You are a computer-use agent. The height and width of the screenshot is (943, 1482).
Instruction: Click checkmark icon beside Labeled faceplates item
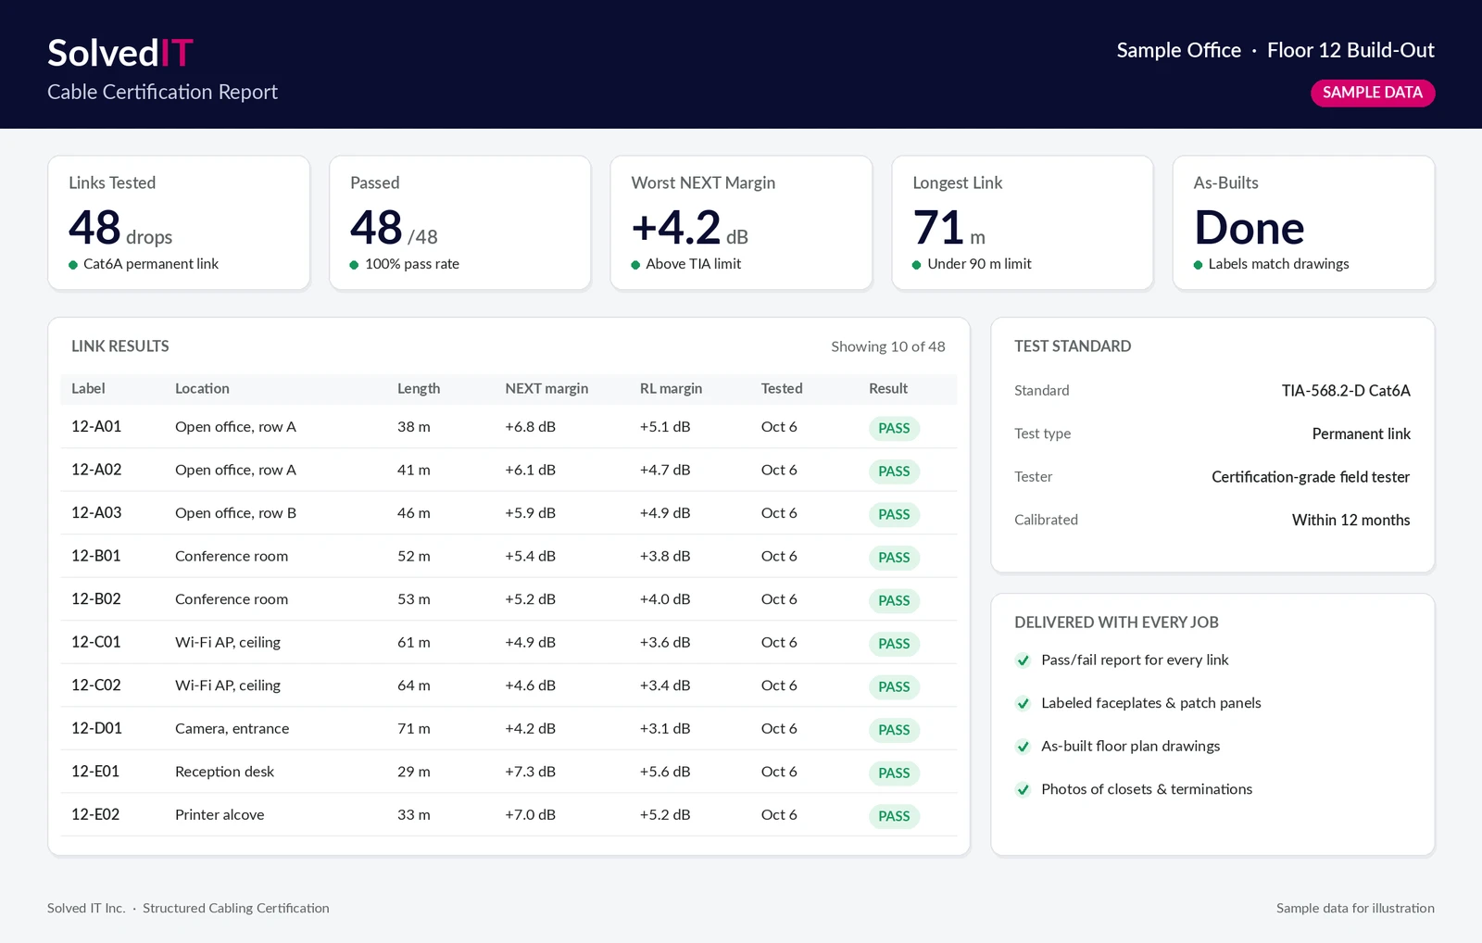pyautogui.click(x=1023, y=703)
